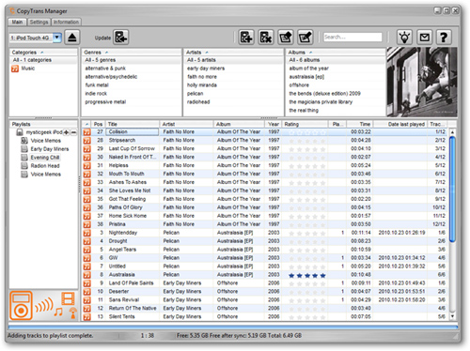Click the Albums header sort arrow

coord(310,53)
